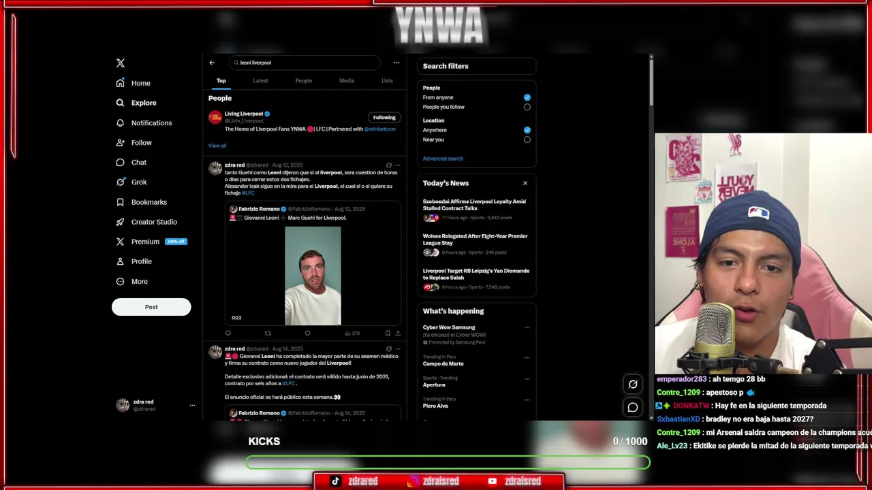Click the #LFC hashtag in Aug 12 post
Screen dimensions: 872x490
point(248,193)
